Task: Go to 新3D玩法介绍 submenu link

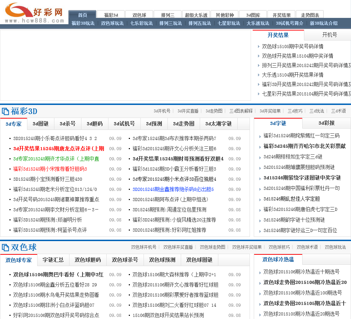Action: point(324,23)
